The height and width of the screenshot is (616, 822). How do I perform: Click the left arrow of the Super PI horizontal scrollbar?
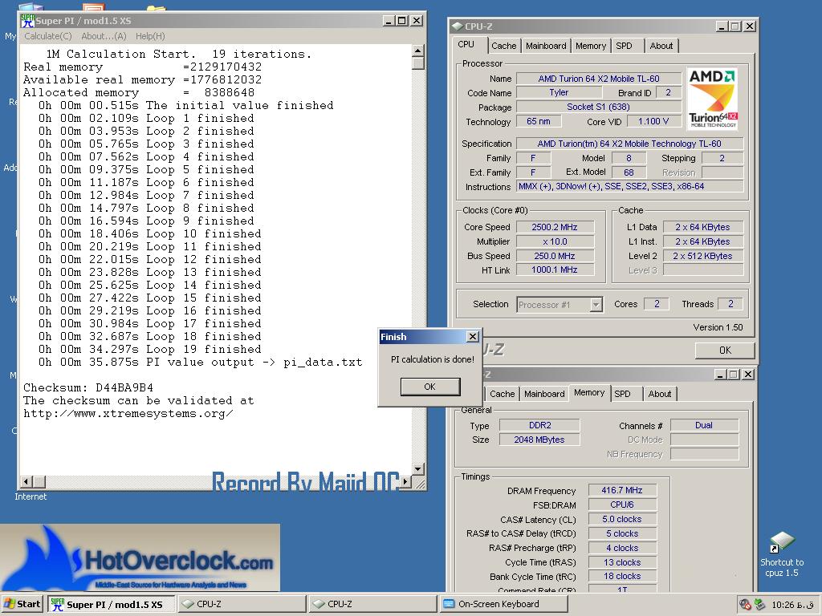pyautogui.click(x=26, y=481)
